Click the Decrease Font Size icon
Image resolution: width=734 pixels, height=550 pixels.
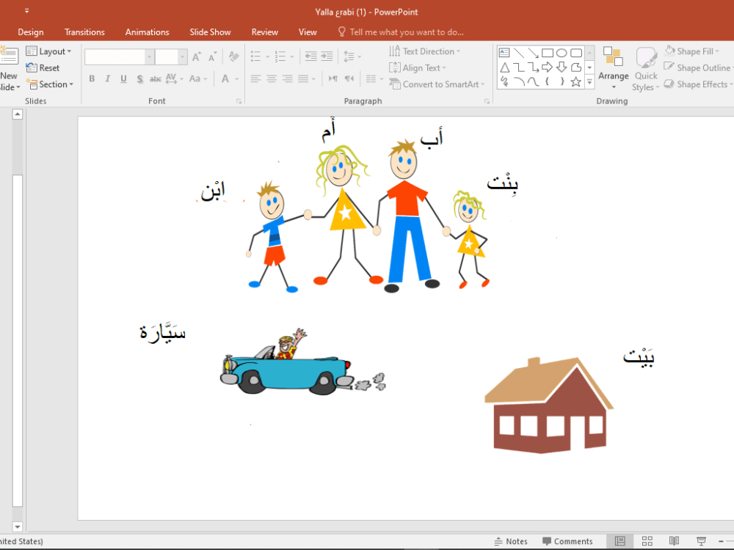(213, 56)
